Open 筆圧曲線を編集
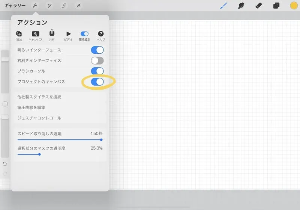The height and width of the screenshot is (210, 300). [x=60, y=107]
